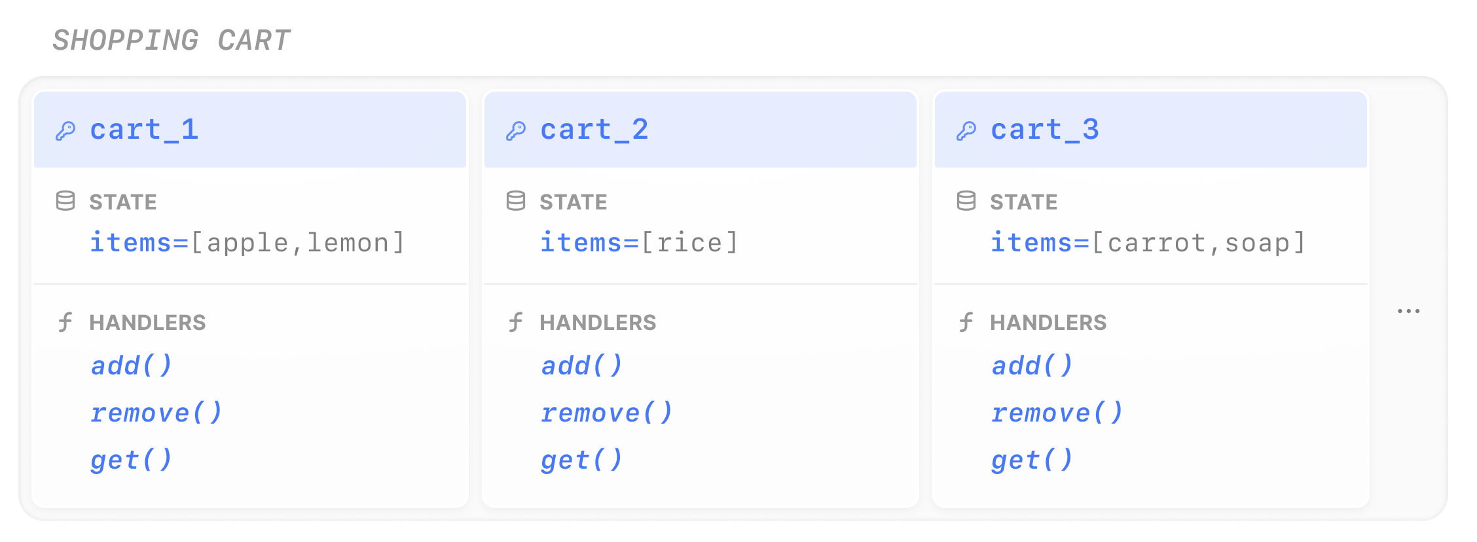Click the database STATE icon in cart_2
Viewport: 1477px width, 542px height.
(516, 201)
